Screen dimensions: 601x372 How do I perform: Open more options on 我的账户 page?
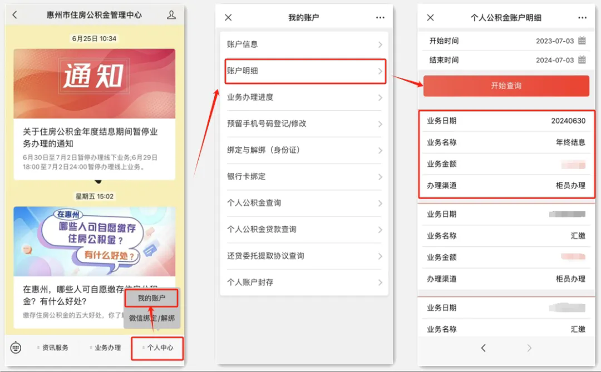click(380, 18)
